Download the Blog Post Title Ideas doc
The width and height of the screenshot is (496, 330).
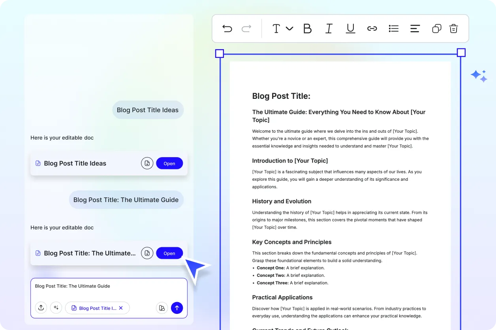147,163
